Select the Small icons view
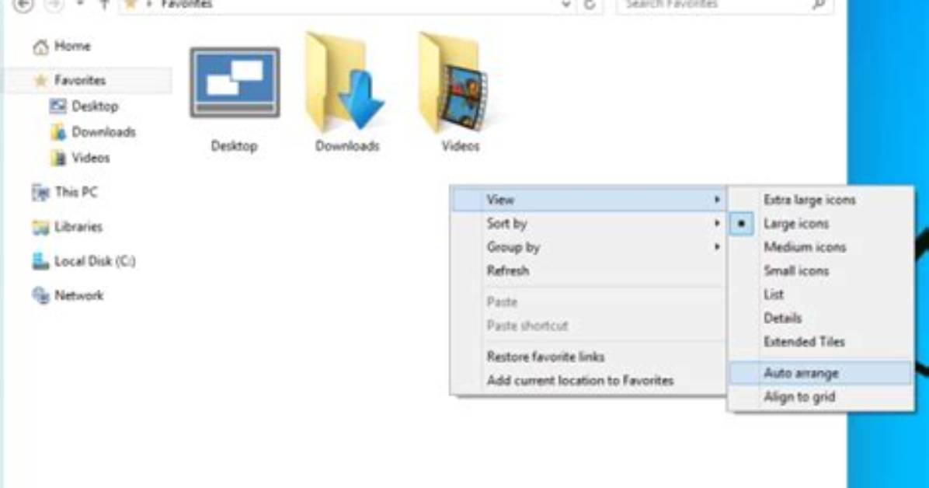 (x=821, y=271)
